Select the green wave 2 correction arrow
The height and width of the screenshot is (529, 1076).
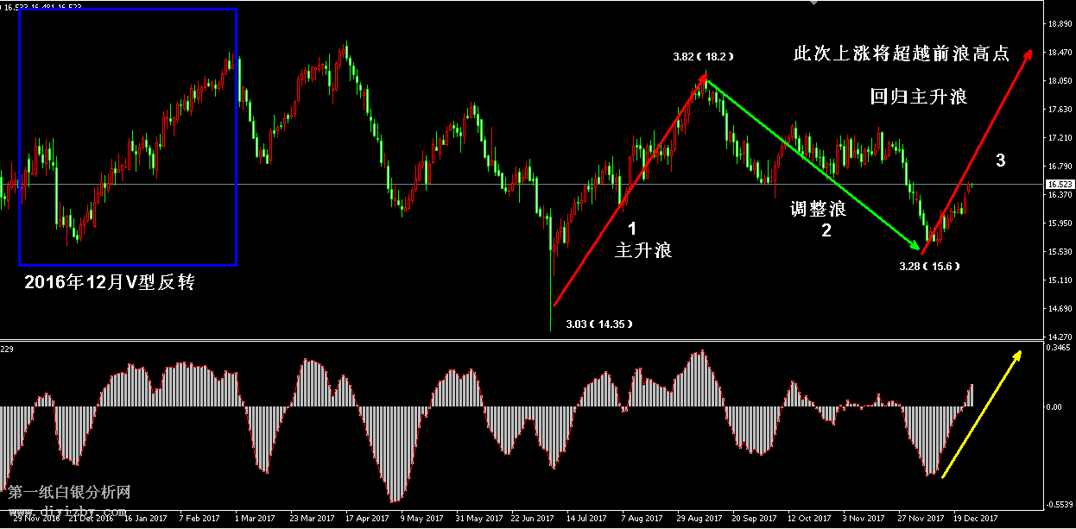pos(815,162)
